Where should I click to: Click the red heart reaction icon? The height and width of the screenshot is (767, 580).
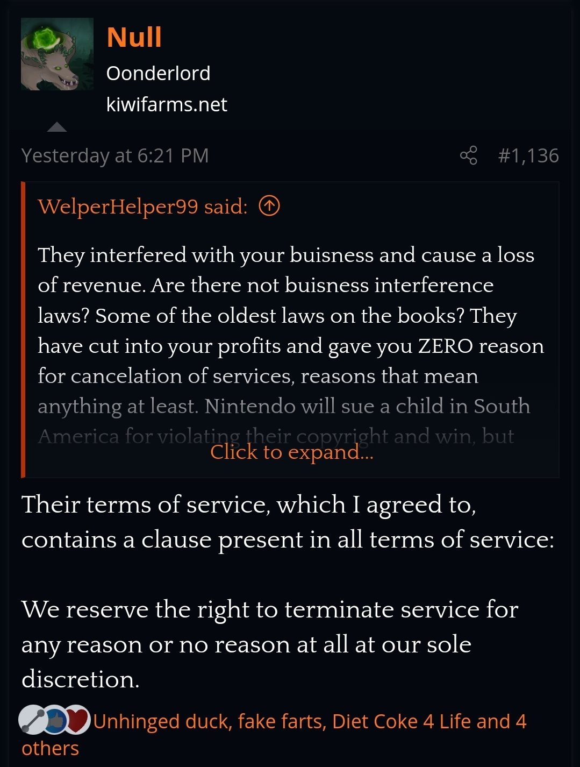coord(77,720)
